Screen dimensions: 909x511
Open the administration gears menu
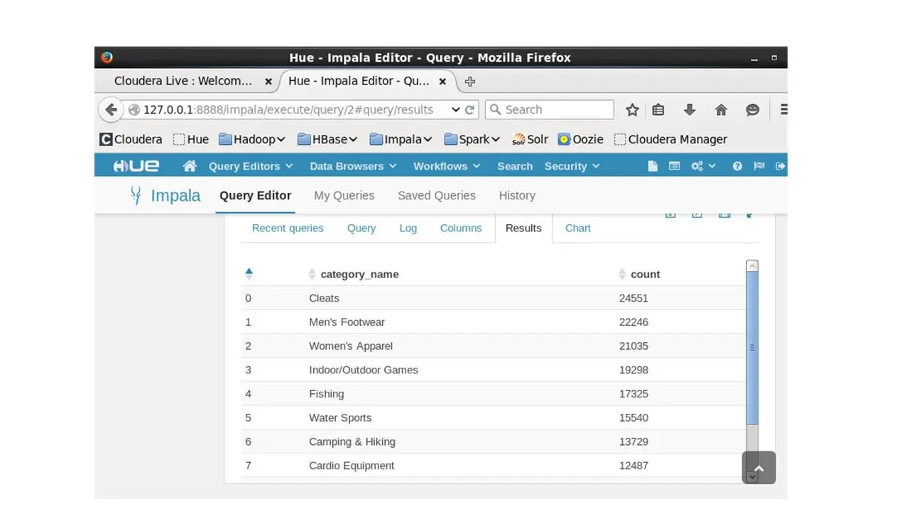703,166
